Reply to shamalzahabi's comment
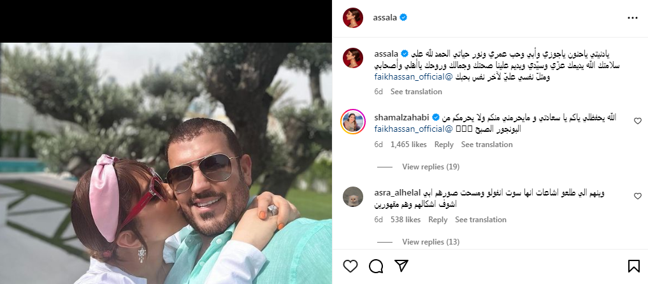648x284 pixels. (x=444, y=145)
